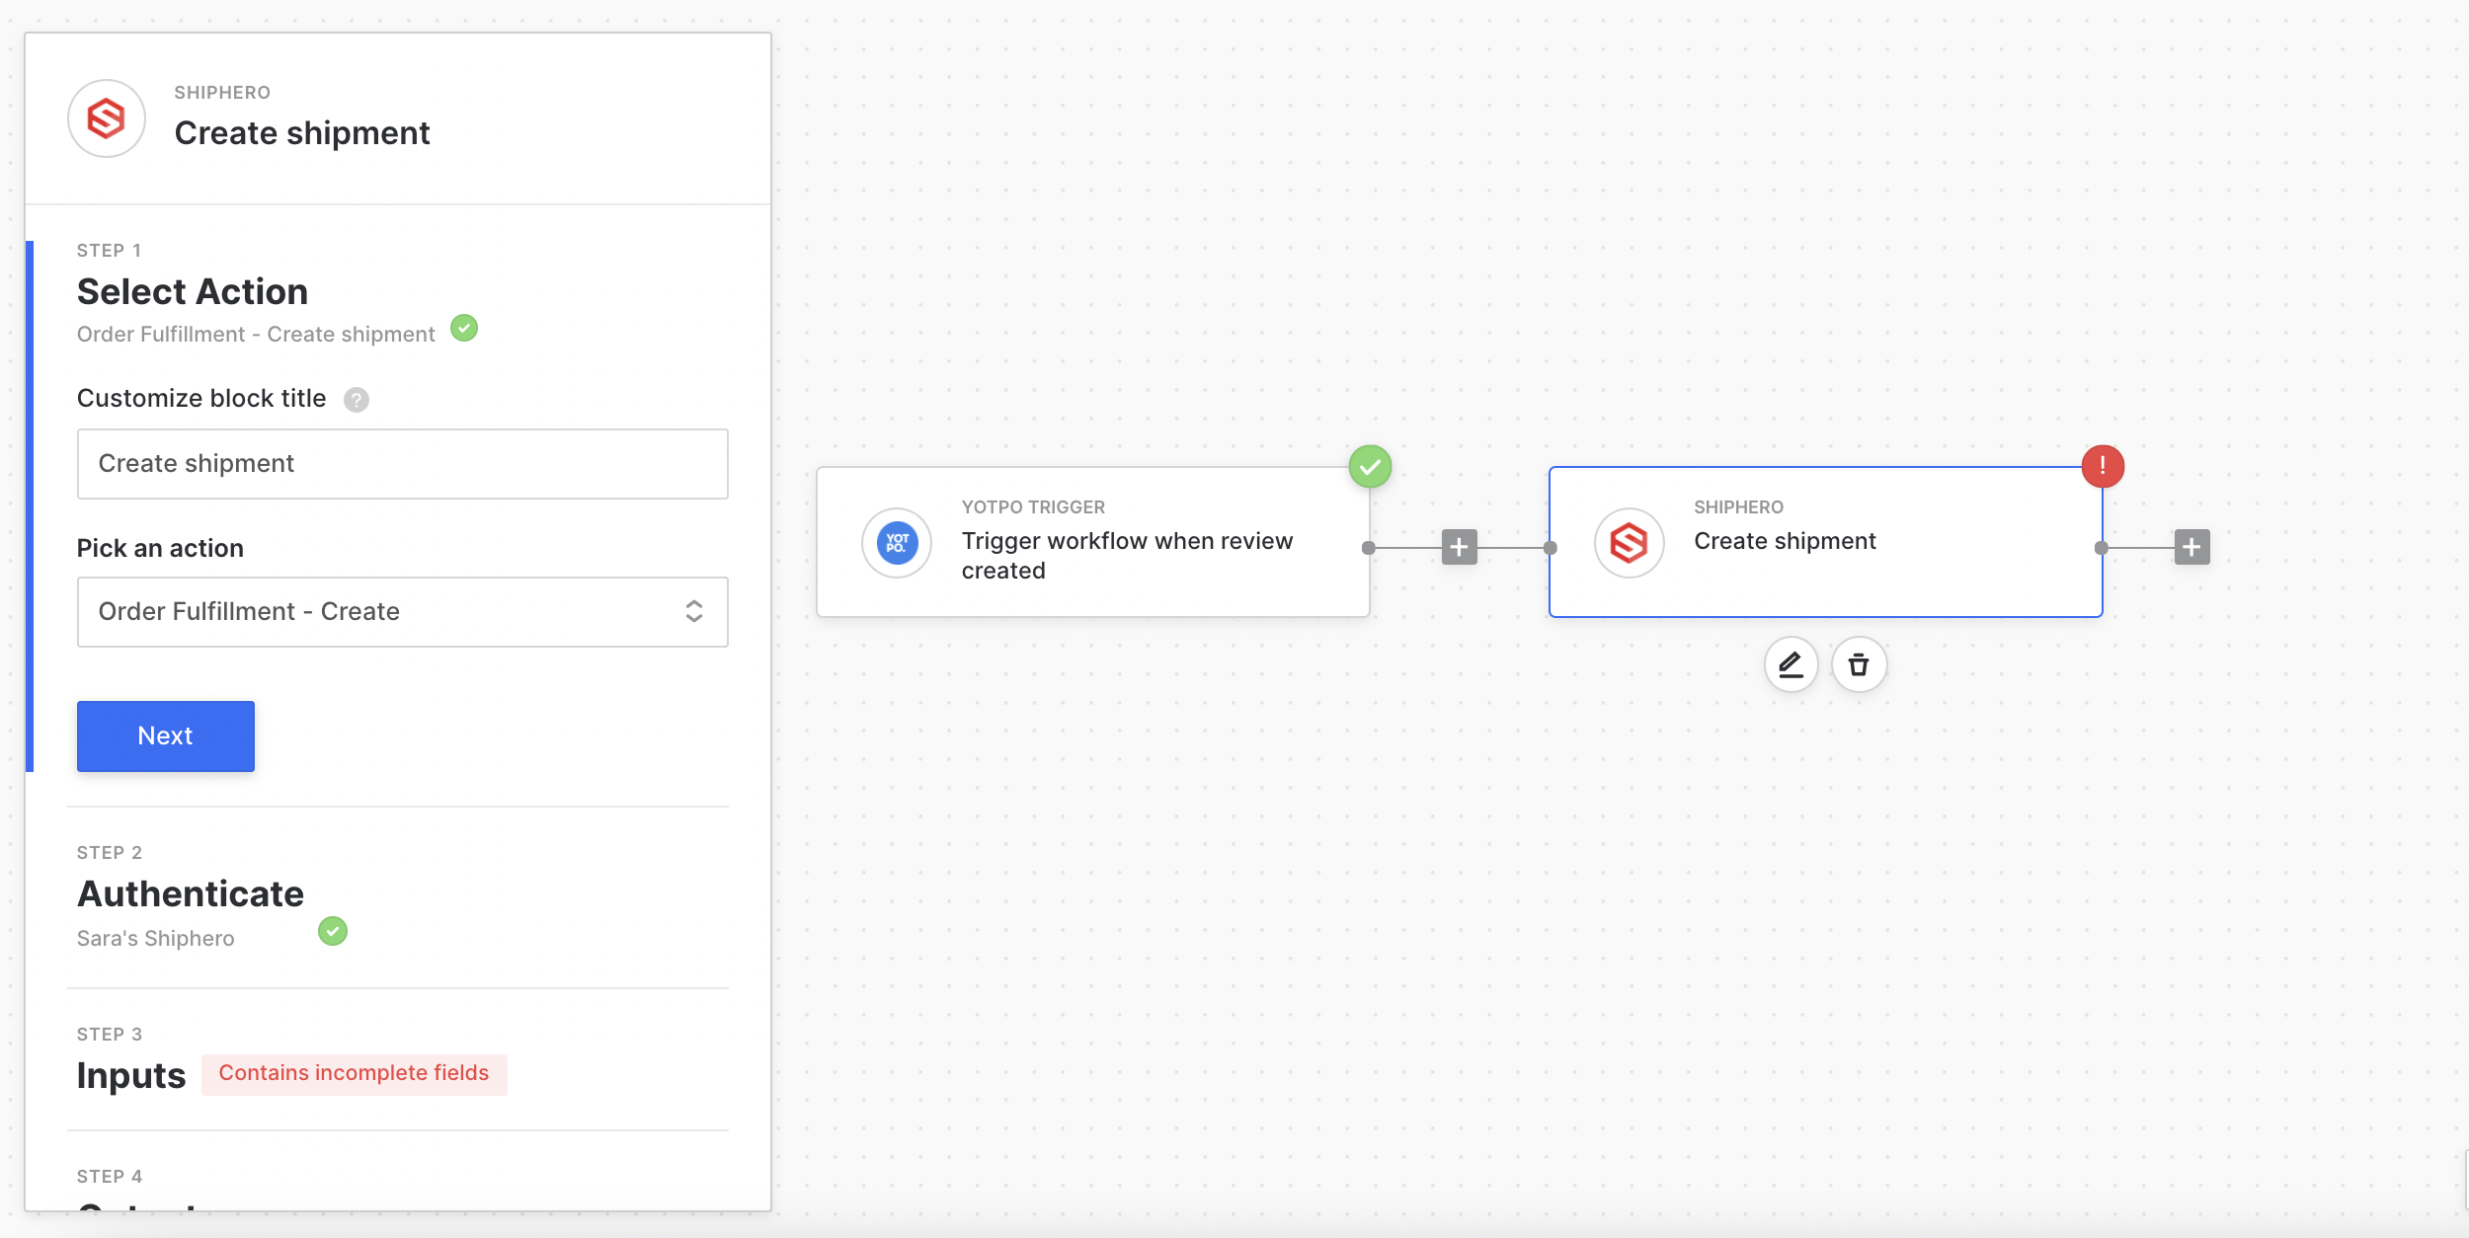Screen dimensions: 2469x1238
Task: Click the red error badge on ShipHero block
Action: [2103, 466]
